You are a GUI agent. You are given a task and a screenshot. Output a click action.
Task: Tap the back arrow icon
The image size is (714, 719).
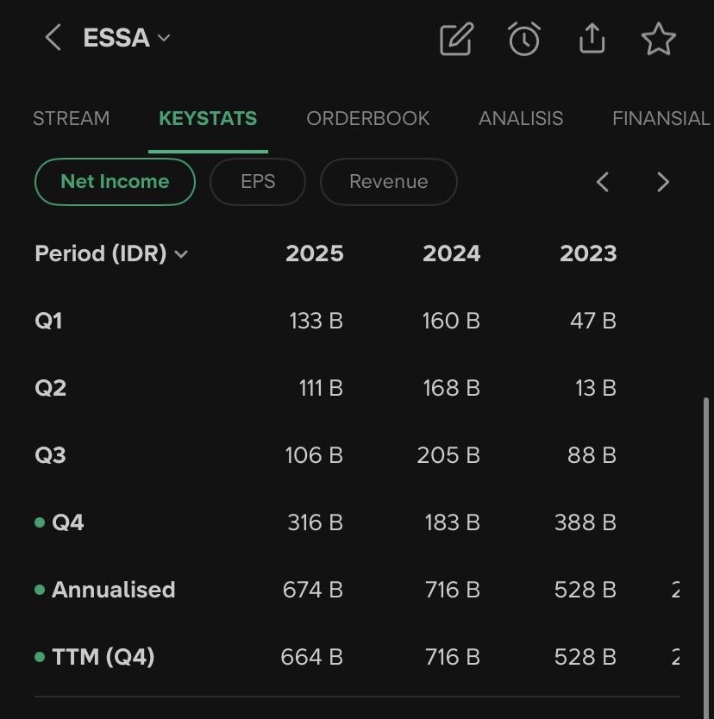[53, 38]
